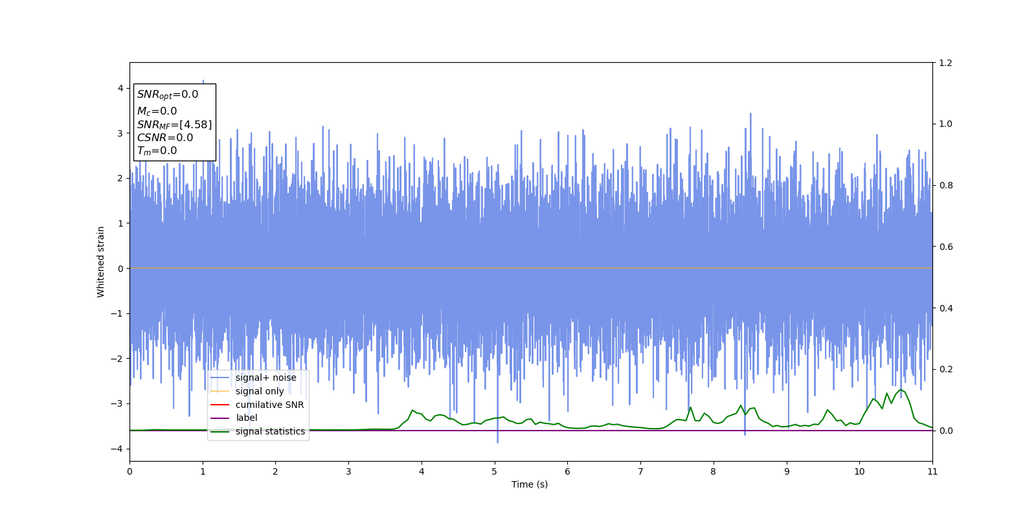Click the CSNR=0.0 annotation text
This screenshot has width=1036, height=518.
pyautogui.click(x=164, y=137)
